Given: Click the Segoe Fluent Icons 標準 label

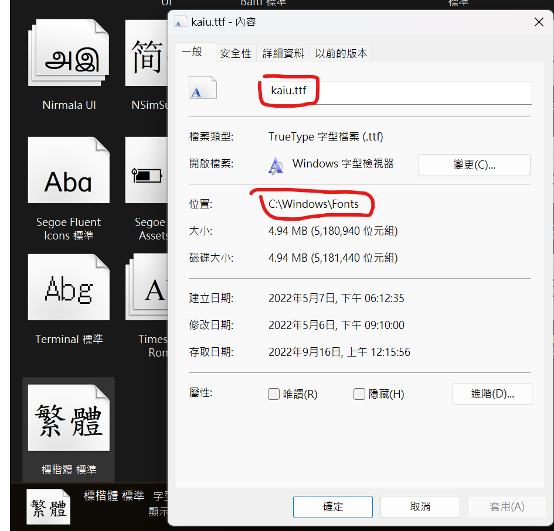Looking at the screenshot, I should click(x=69, y=229).
